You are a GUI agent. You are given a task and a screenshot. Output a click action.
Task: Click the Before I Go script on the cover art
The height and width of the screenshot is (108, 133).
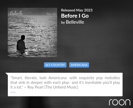pyautogui.click(x=51, y=14)
